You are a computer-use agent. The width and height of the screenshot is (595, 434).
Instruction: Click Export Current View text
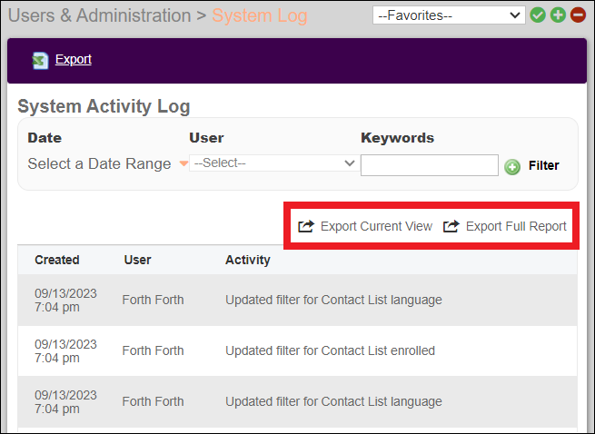tap(376, 226)
